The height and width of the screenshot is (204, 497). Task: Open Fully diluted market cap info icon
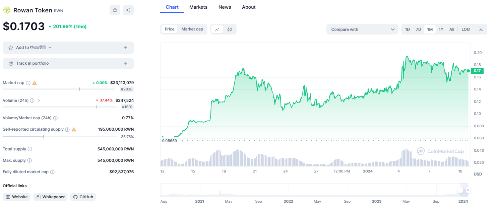(52, 172)
